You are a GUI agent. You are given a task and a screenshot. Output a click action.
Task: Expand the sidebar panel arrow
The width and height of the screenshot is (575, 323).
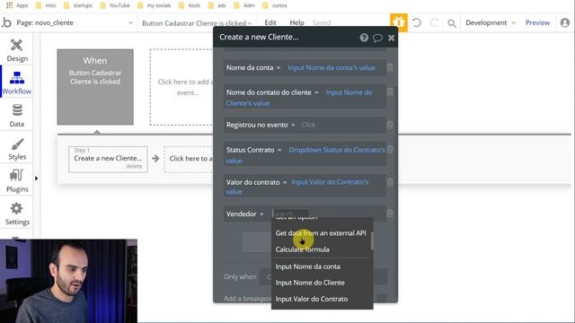[x=36, y=179]
